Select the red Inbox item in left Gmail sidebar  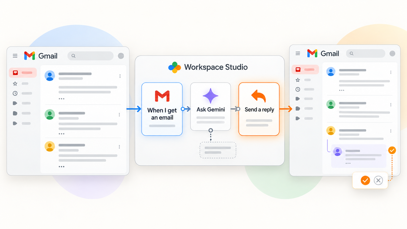[23, 73]
